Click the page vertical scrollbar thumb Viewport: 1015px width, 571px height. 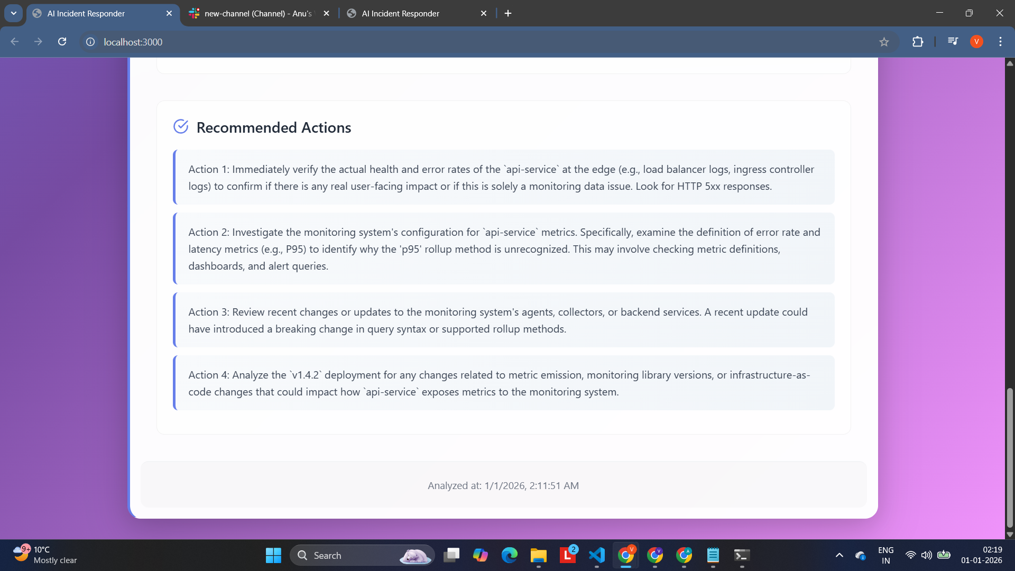click(1010, 457)
